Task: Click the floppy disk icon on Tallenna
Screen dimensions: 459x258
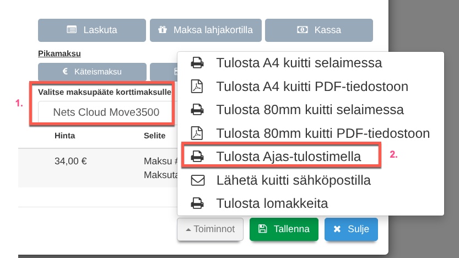Action: (263, 229)
